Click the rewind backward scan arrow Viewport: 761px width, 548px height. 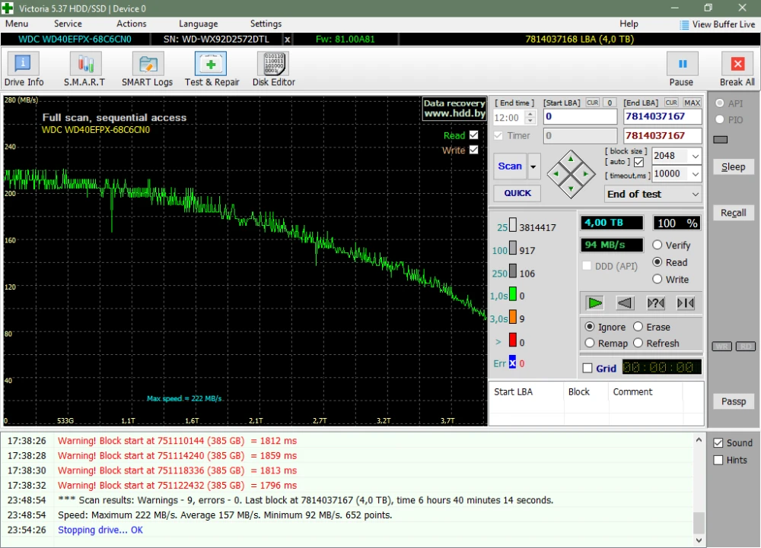[x=625, y=303]
